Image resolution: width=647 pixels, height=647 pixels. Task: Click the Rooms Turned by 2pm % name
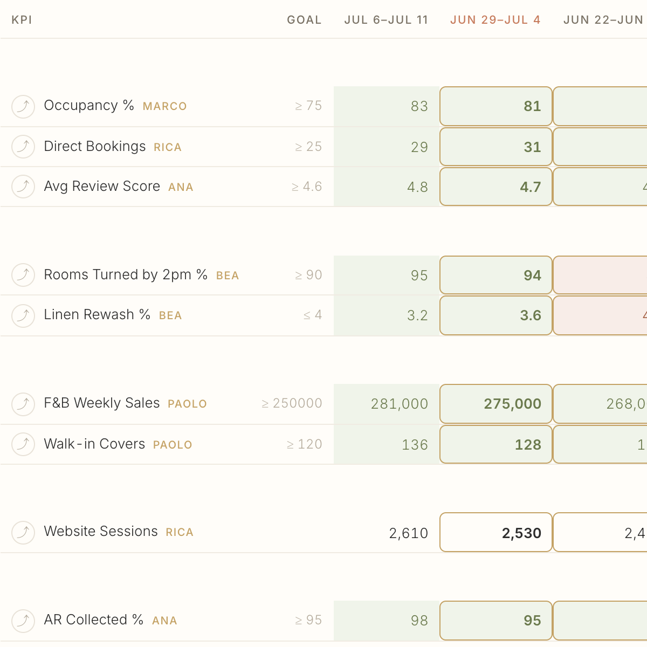[126, 274]
